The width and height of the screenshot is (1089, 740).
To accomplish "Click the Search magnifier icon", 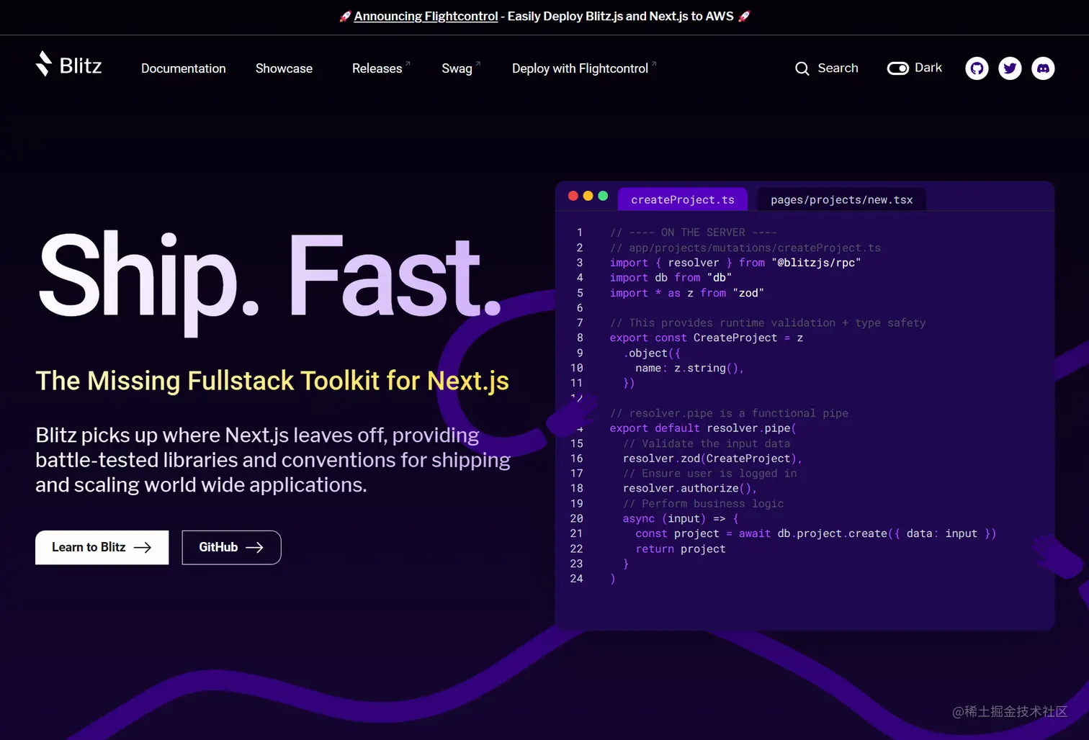I will (x=802, y=68).
